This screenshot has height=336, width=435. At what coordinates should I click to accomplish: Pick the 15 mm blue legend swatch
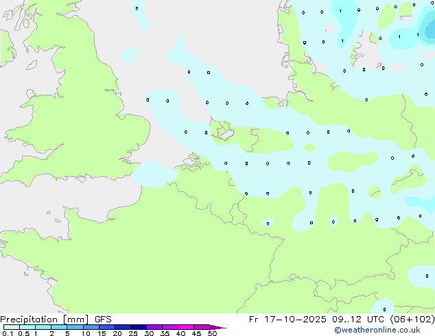pos(107,327)
